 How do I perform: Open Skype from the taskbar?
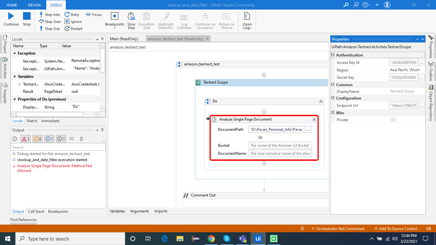coord(227,239)
